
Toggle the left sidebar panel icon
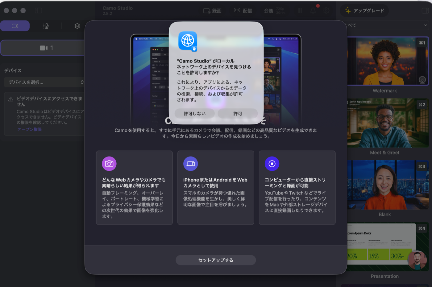[x=38, y=11]
